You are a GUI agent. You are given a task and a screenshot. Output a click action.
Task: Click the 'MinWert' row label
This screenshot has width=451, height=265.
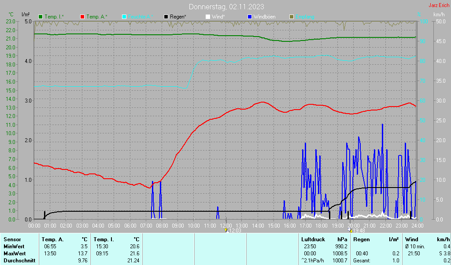pos(14,247)
